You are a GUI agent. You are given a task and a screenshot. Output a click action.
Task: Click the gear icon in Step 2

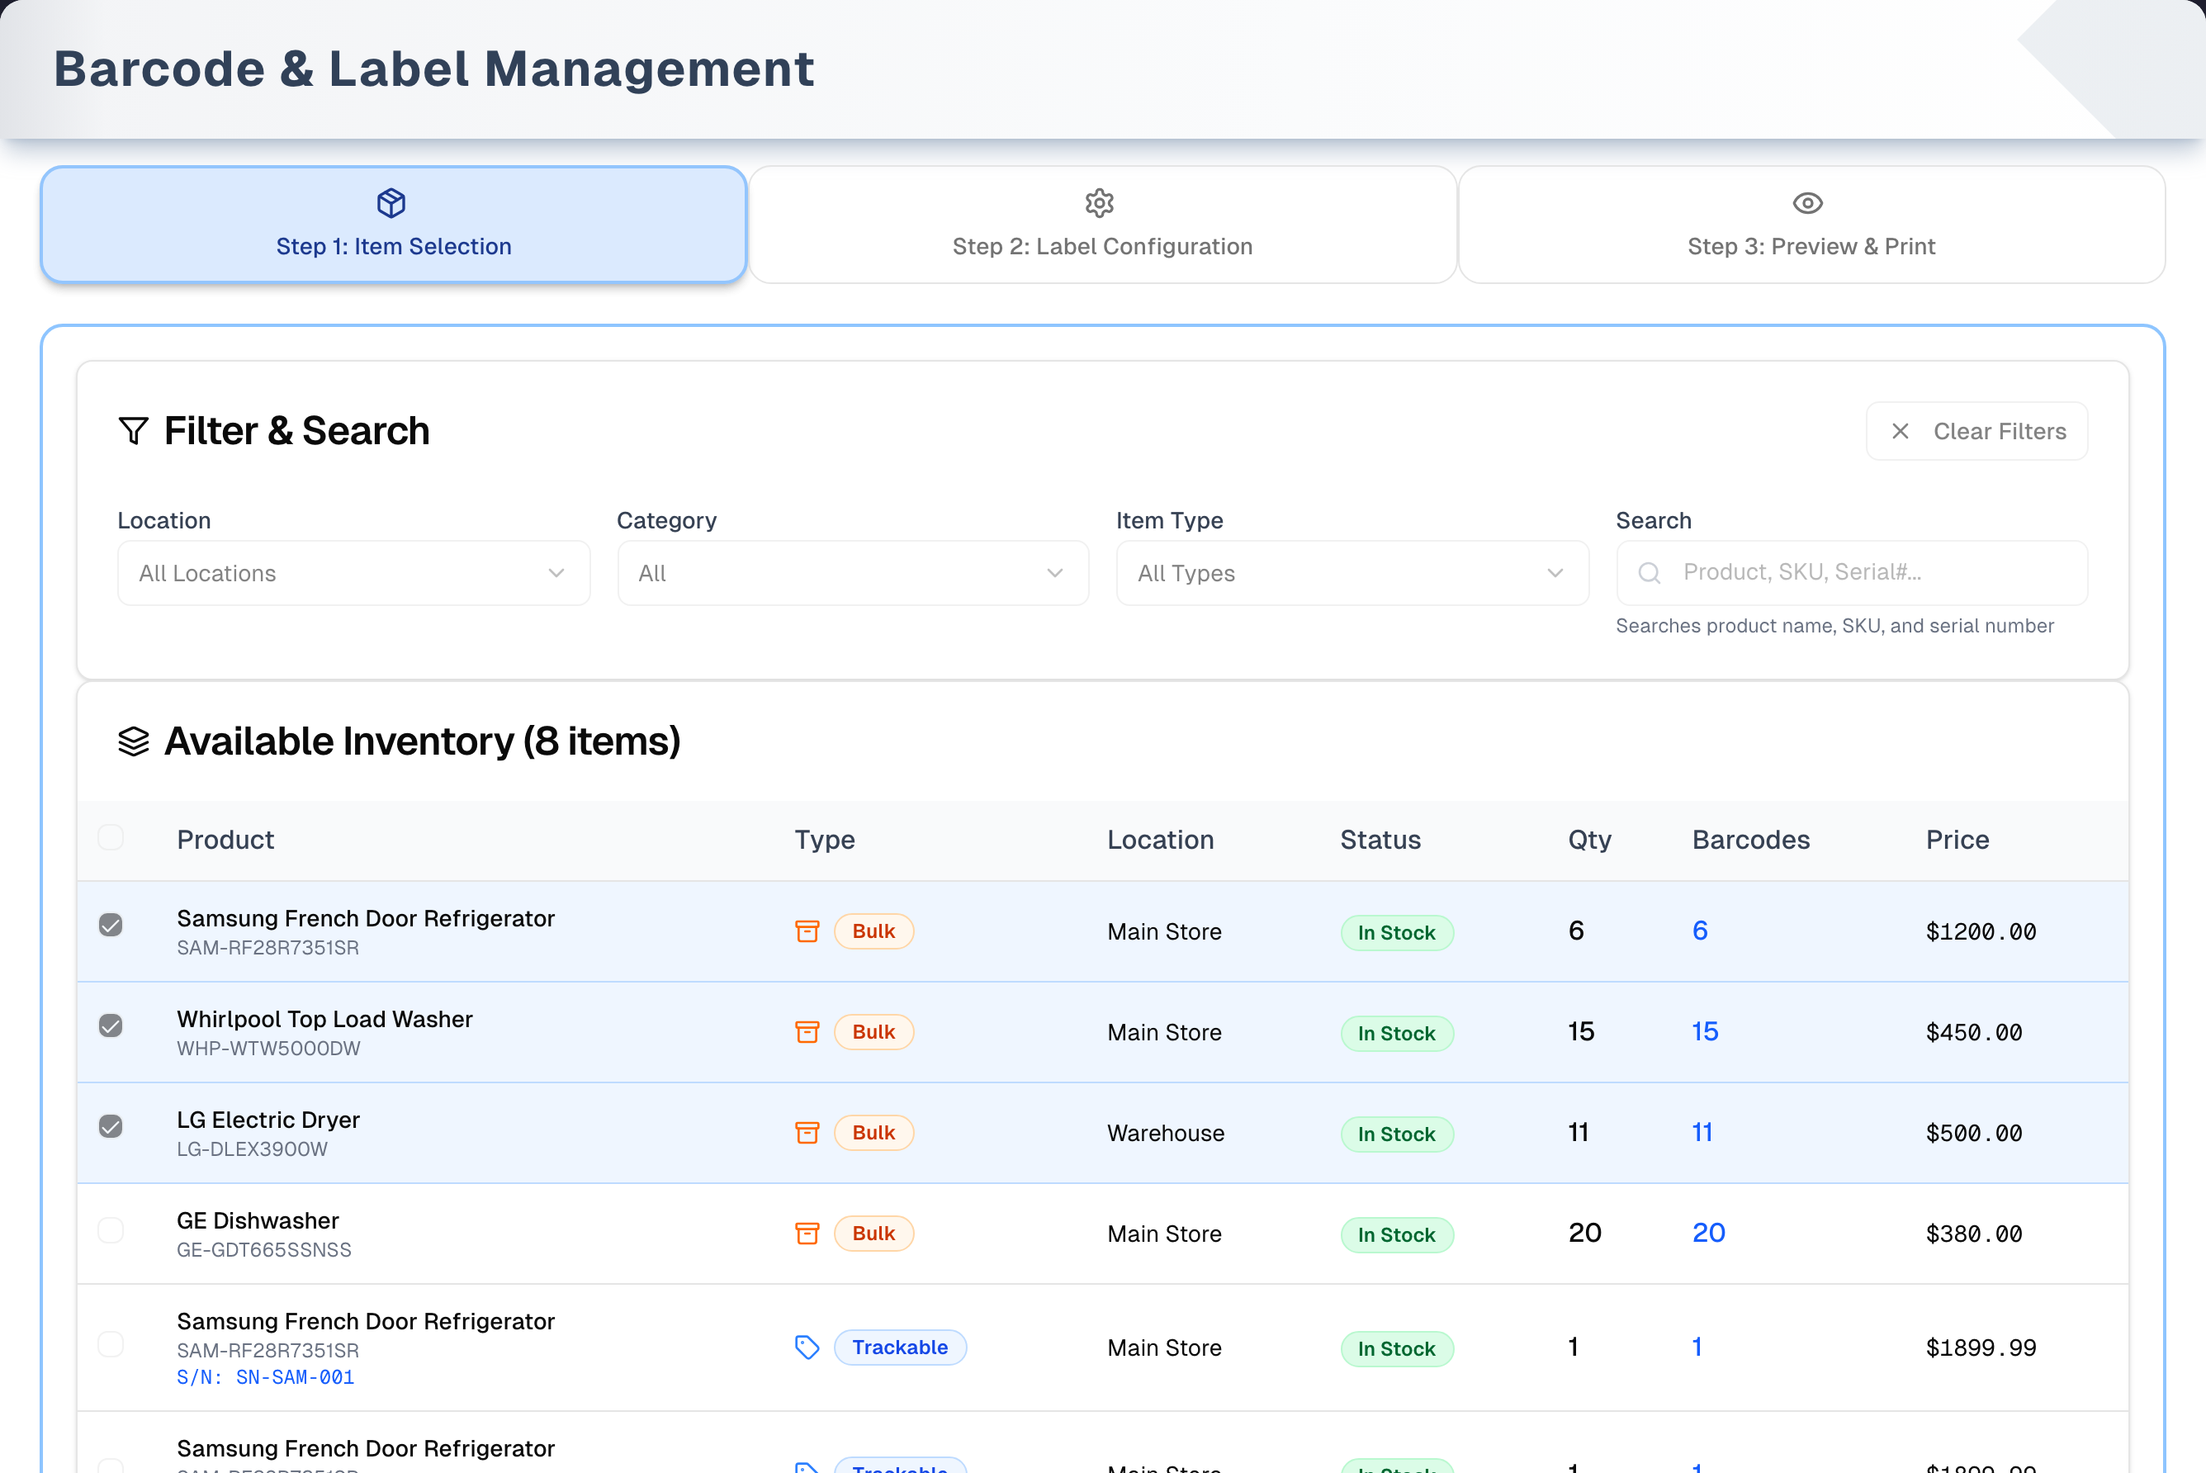tap(1100, 203)
